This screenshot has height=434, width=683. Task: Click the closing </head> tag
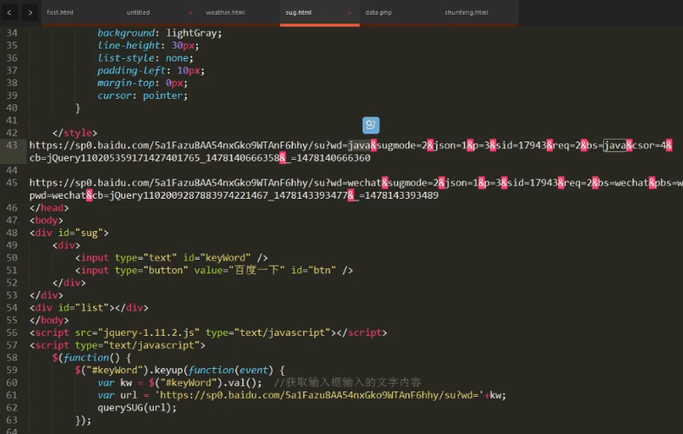coord(50,208)
